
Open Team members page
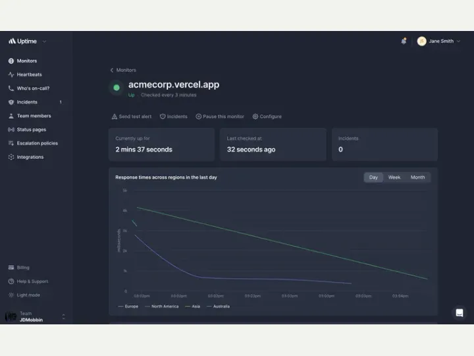point(34,116)
